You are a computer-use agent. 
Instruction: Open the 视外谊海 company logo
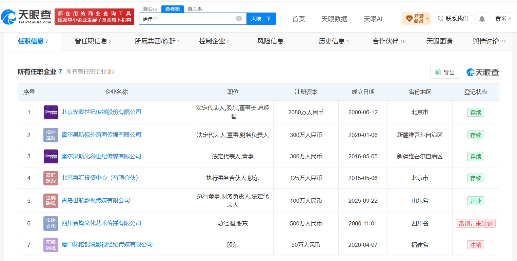(51, 135)
